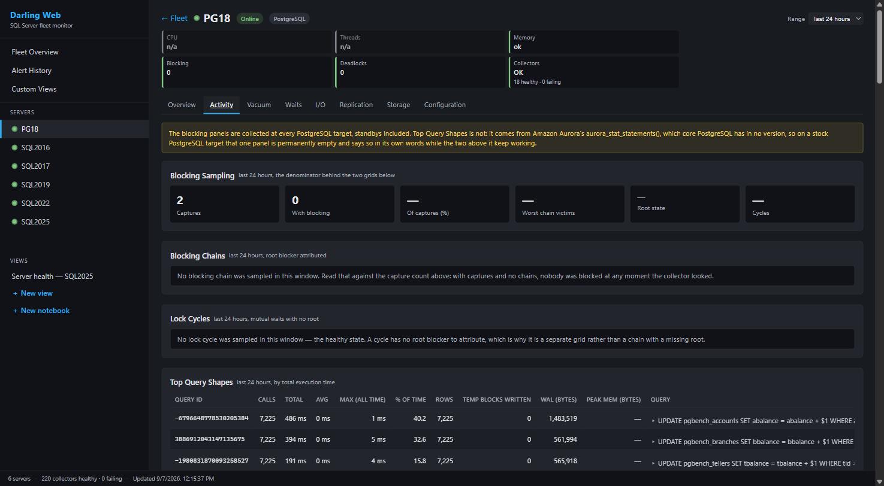Select the Waits tab
This screenshot has height=486, width=884.
293,105
